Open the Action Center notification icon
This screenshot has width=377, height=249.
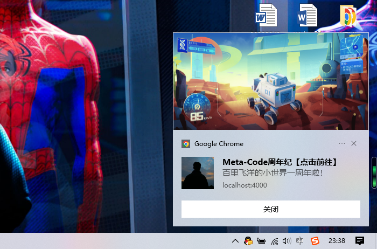coord(360,241)
